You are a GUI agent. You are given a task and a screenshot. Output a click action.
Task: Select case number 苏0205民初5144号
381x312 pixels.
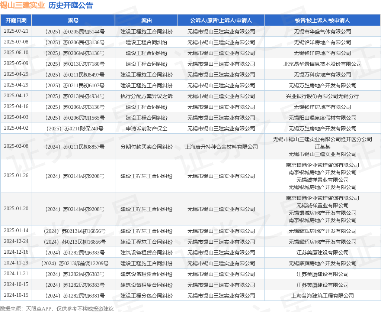tap(75, 32)
